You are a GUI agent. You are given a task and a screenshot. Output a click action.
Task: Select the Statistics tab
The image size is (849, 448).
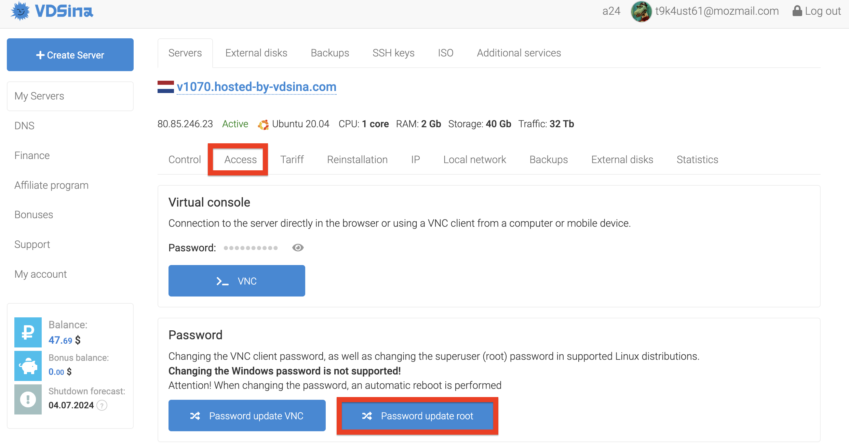(697, 159)
